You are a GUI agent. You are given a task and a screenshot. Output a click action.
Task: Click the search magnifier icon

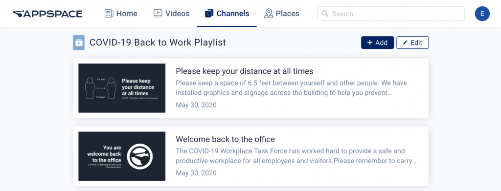(325, 14)
